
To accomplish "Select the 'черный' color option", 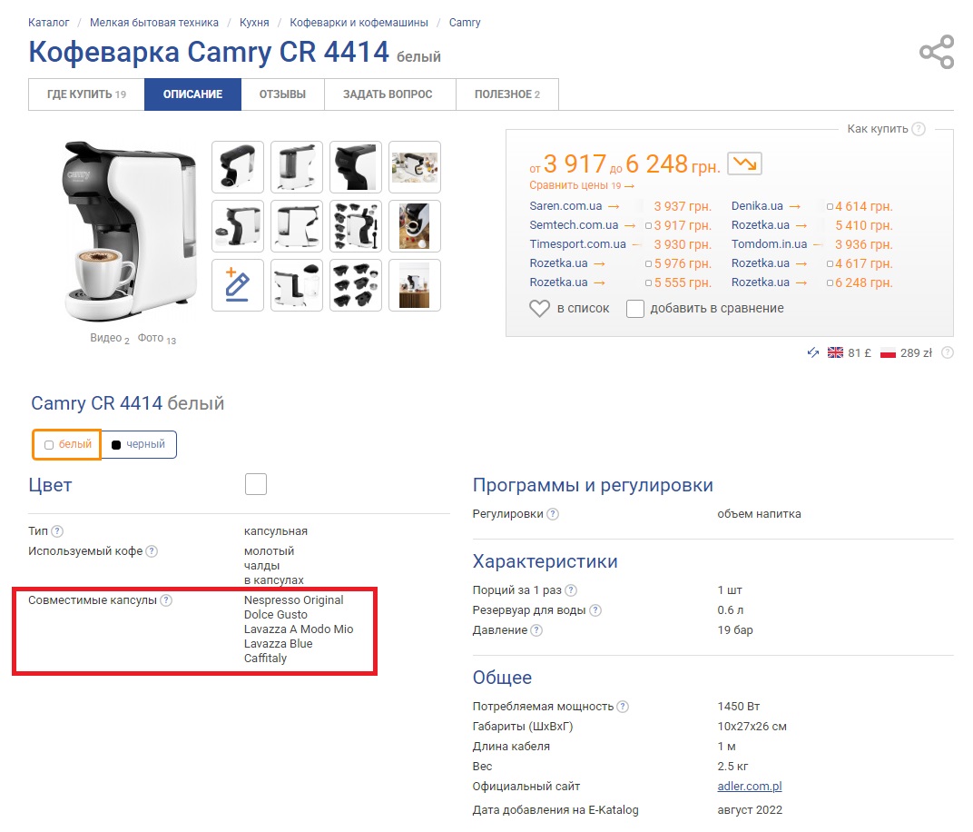I will pyautogui.click(x=138, y=445).
